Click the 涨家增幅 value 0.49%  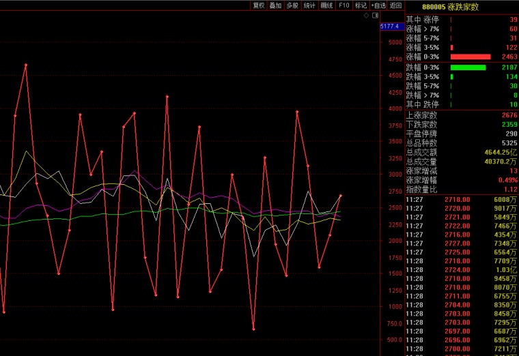click(508, 180)
